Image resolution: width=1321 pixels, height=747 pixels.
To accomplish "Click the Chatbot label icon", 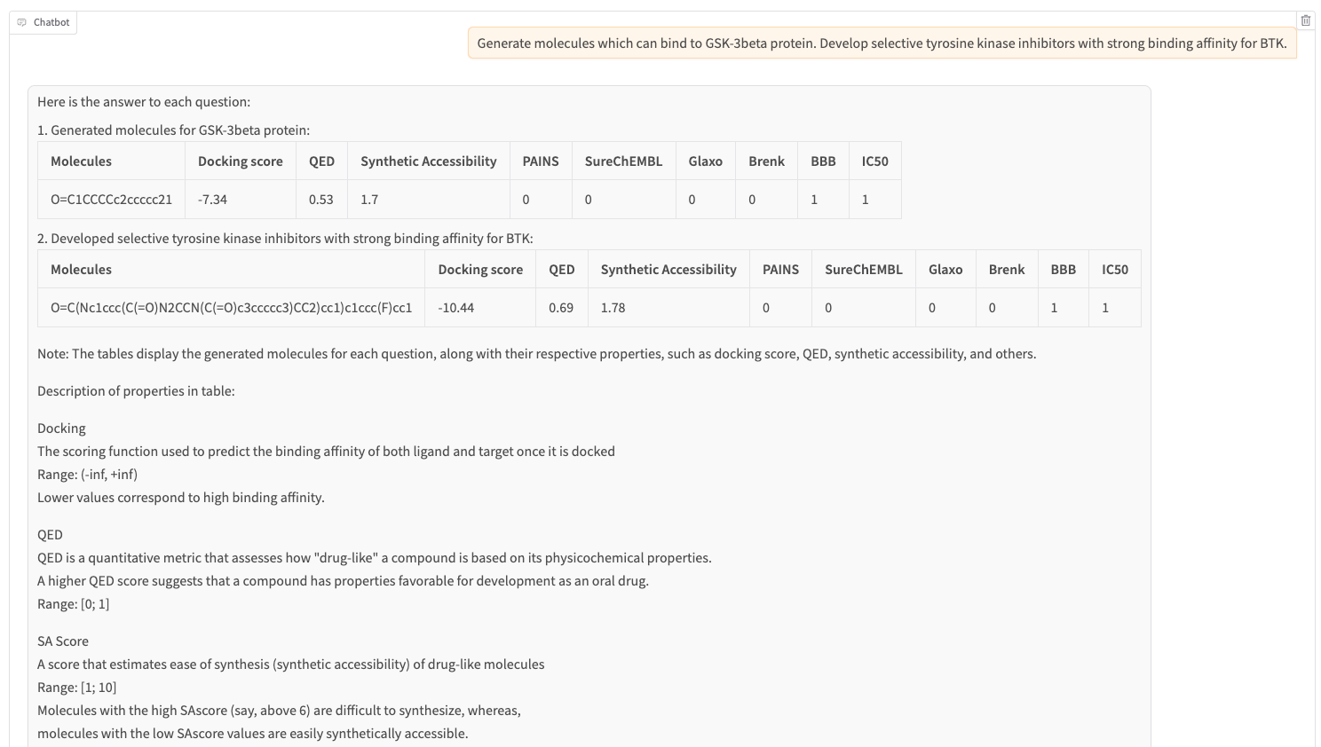I will 22,22.
